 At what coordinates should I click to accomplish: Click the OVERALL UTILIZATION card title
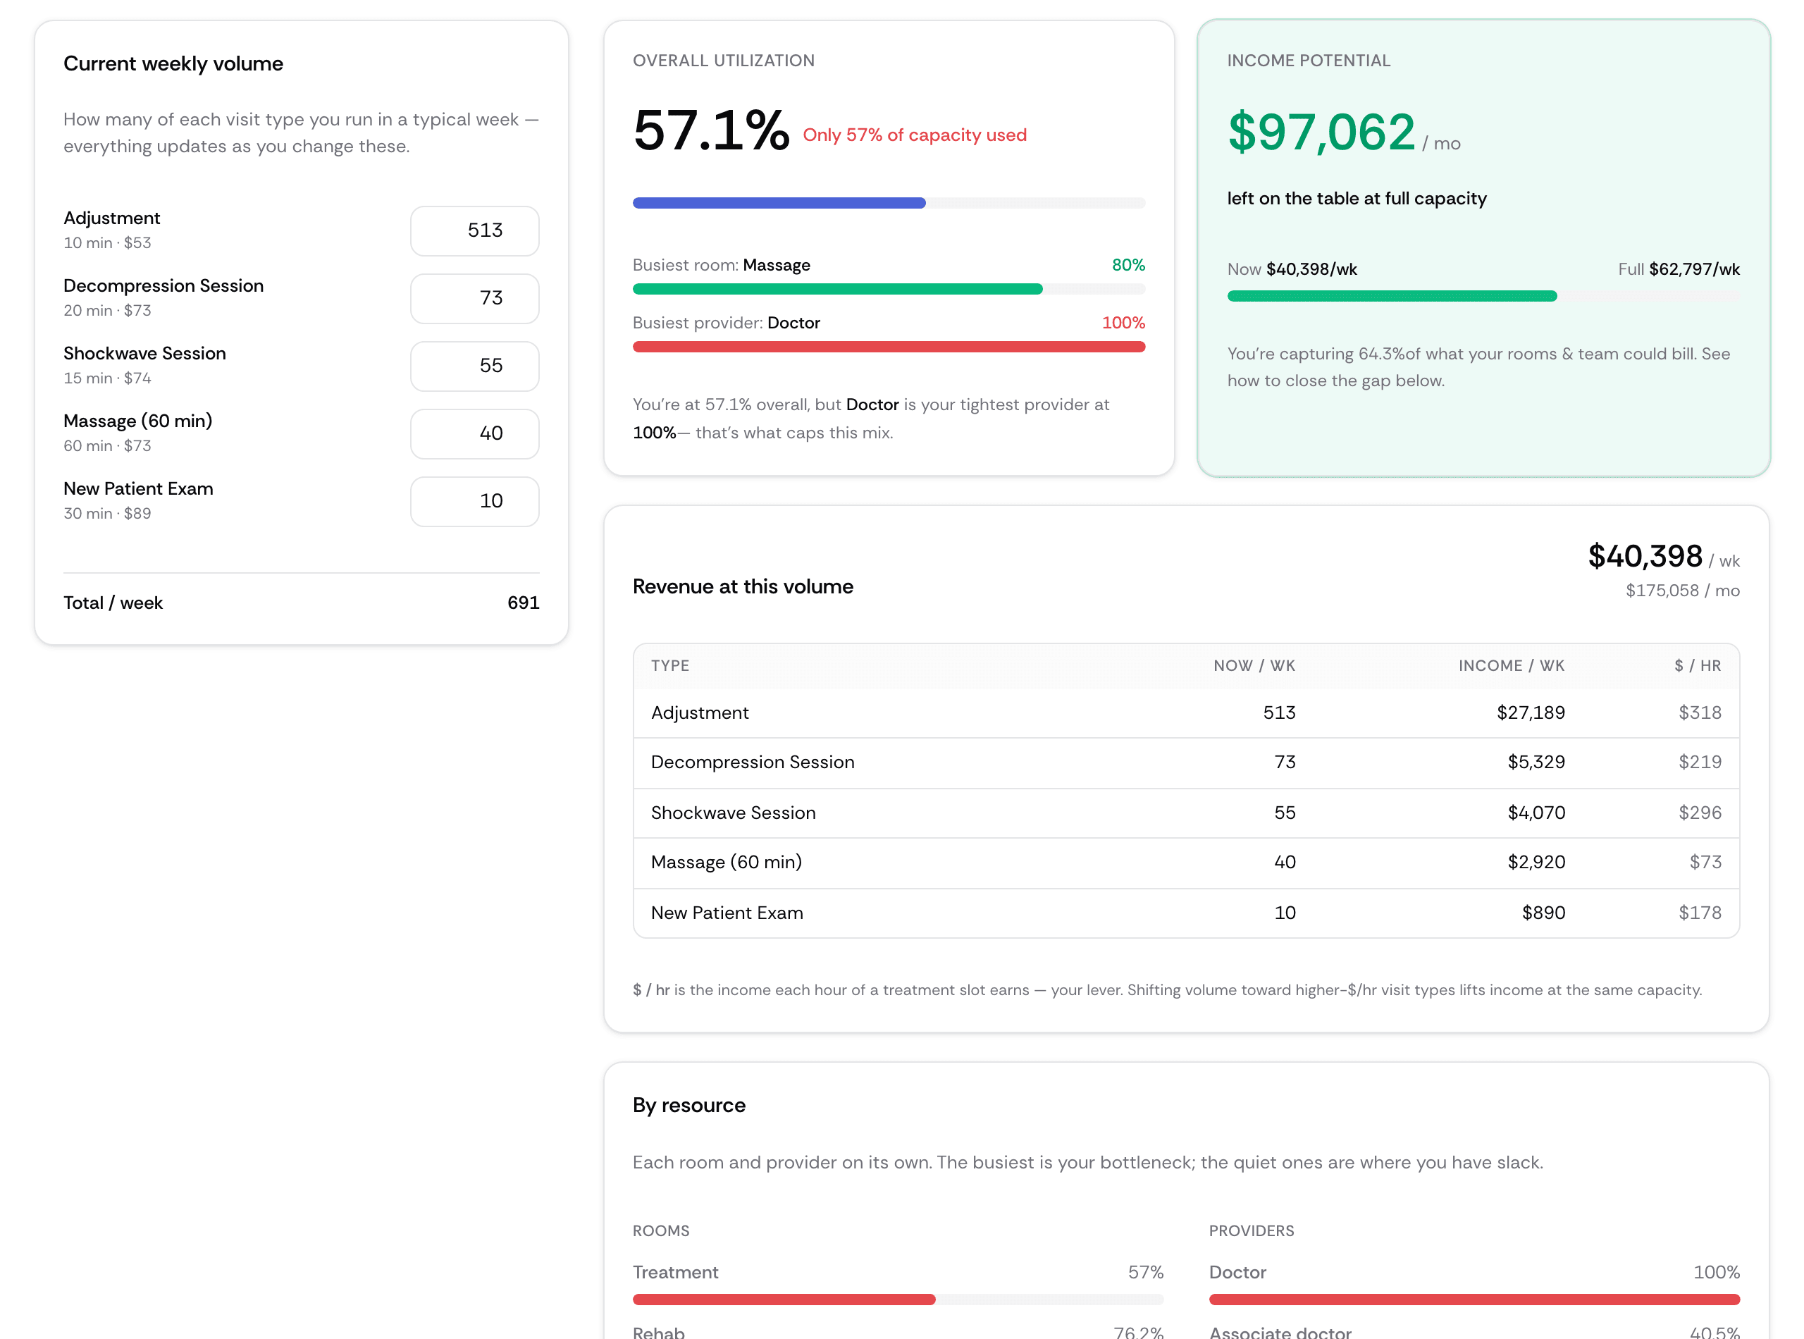[723, 61]
